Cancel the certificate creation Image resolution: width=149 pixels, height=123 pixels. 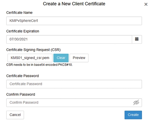coord(15,115)
